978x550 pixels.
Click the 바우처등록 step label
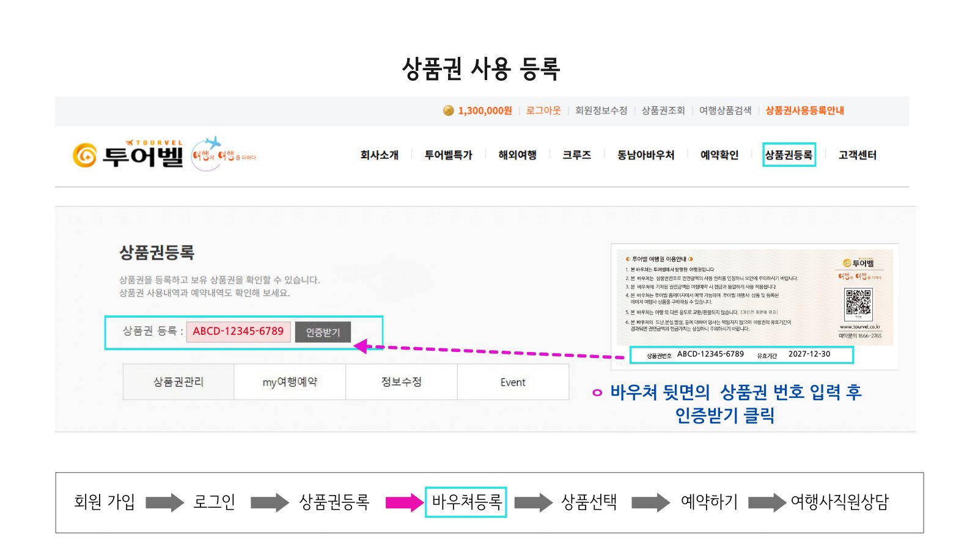pyautogui.click(x=466, y=502)
